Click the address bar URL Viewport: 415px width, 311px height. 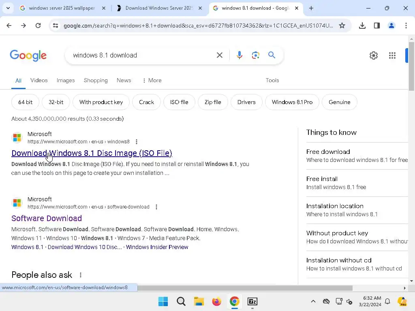(x=198, y=26)
